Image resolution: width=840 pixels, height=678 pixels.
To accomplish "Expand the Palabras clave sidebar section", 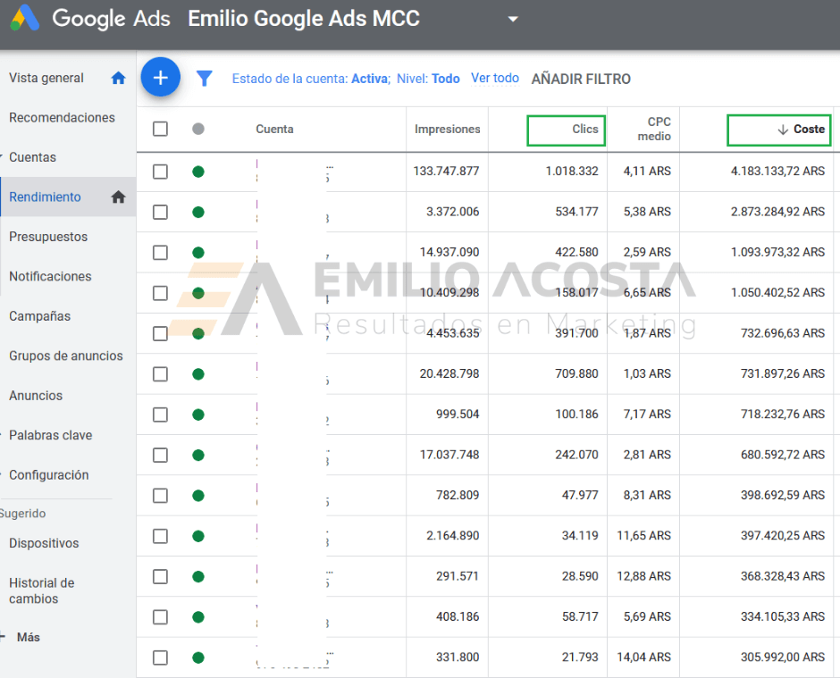I will click(x=2, y=435).
